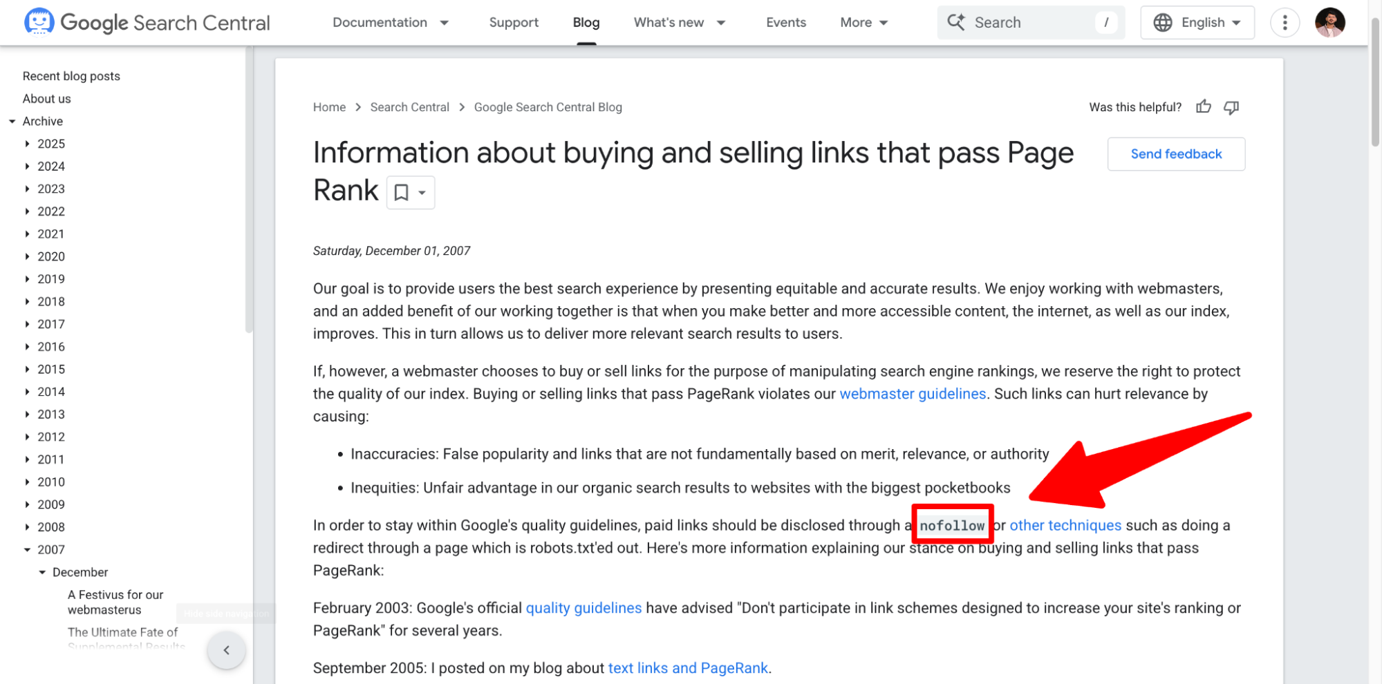
Task: Collapse the Archive tree section
Action: click(12, 122)
